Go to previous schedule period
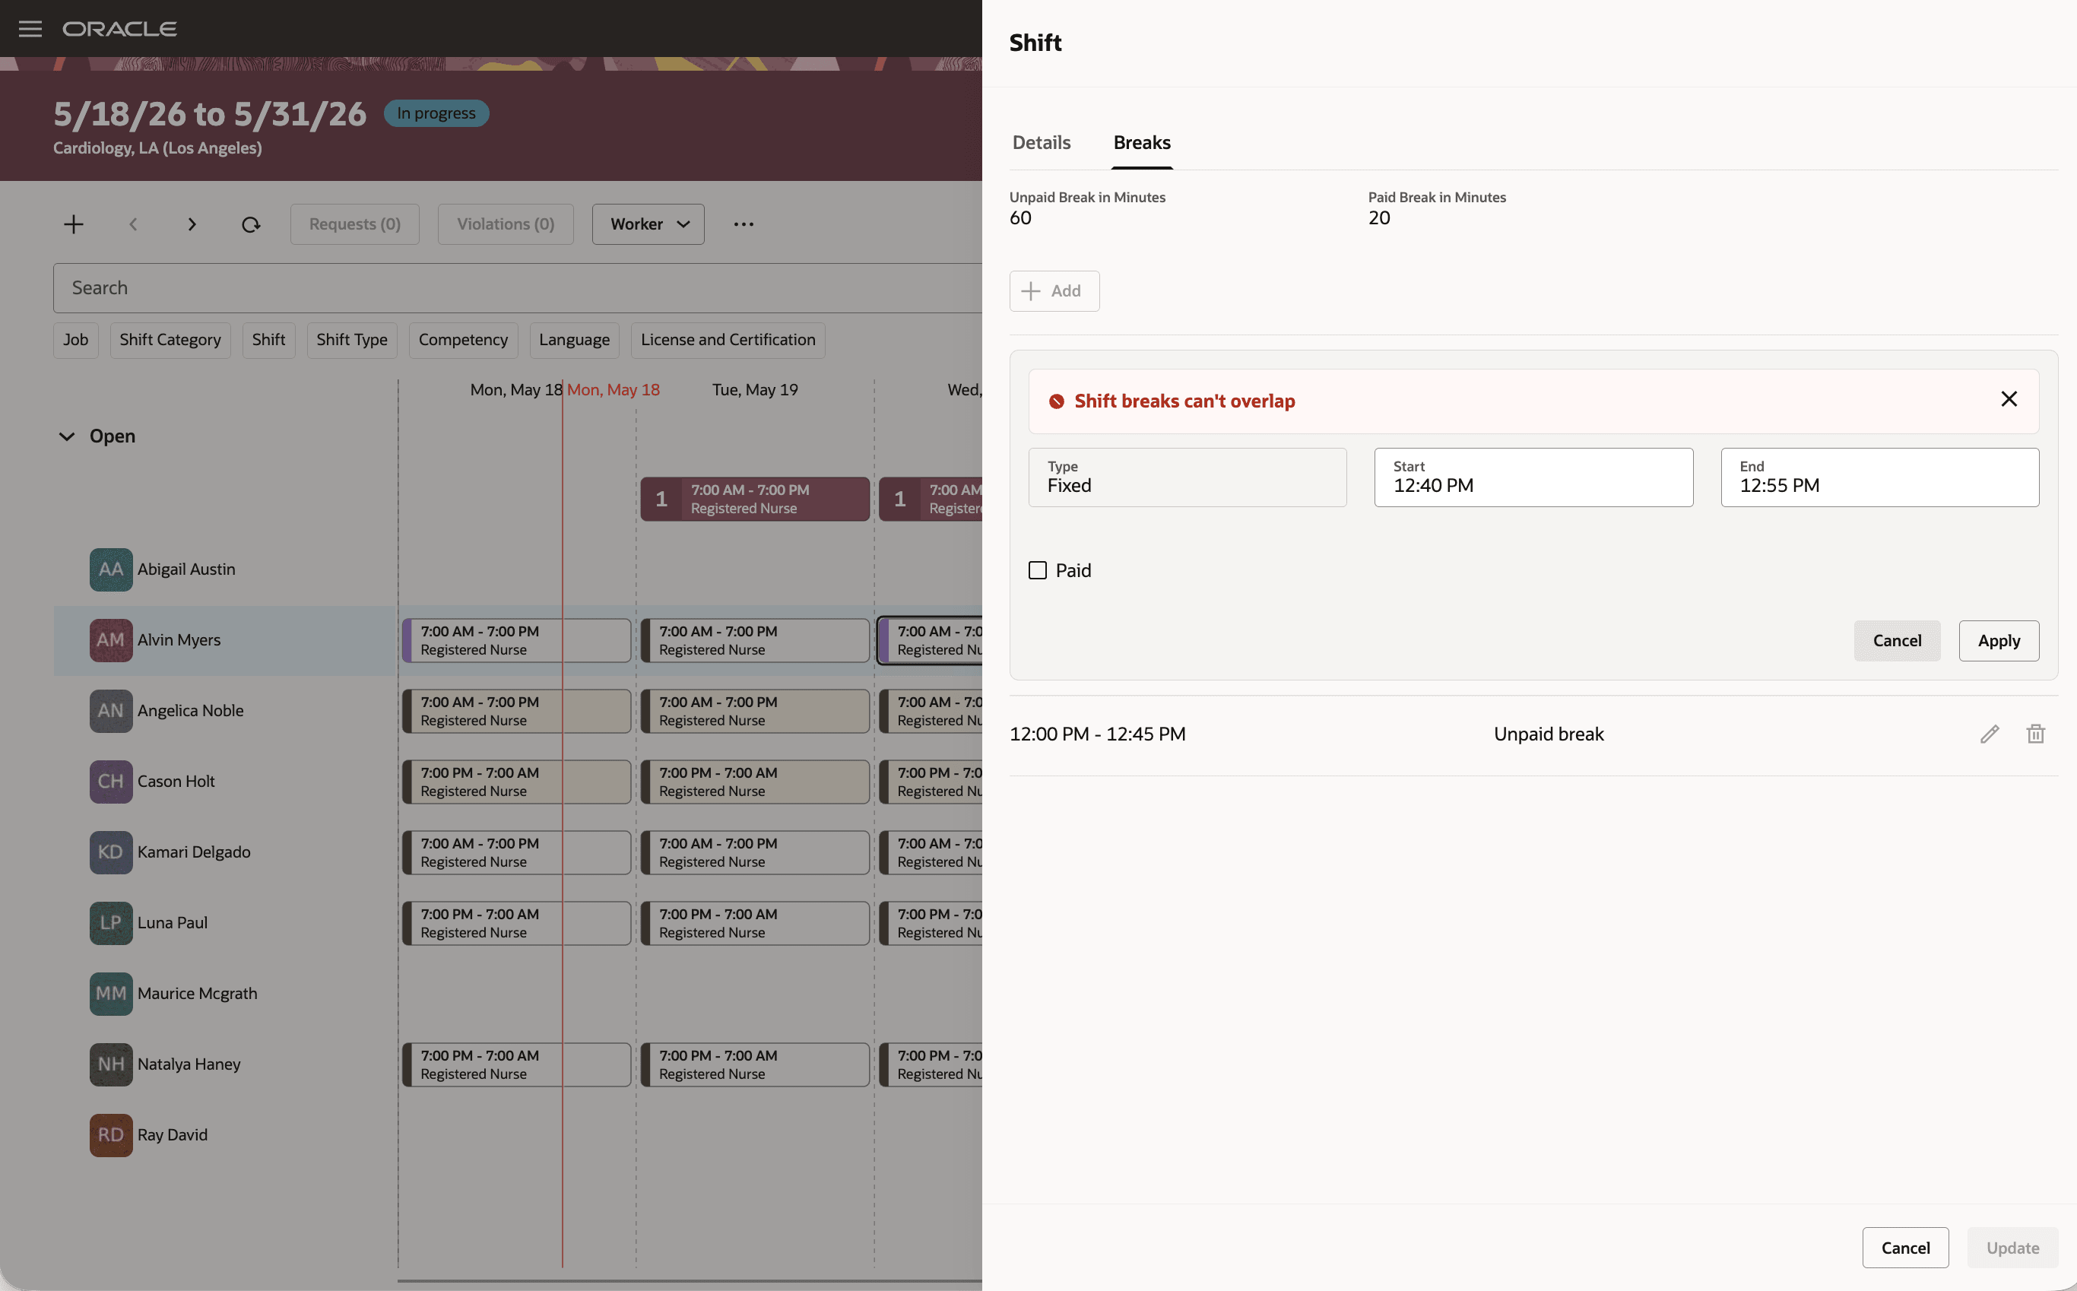Screen dimensions: 2077x1291 click(132, 224)
